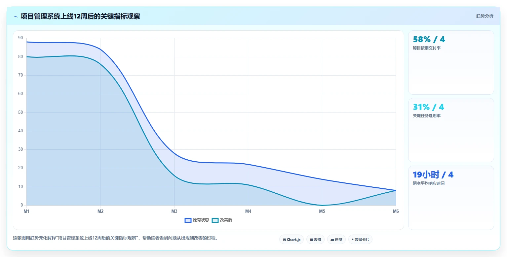
Task: Click the M5 x-axis label
Action: click(322, 211)
